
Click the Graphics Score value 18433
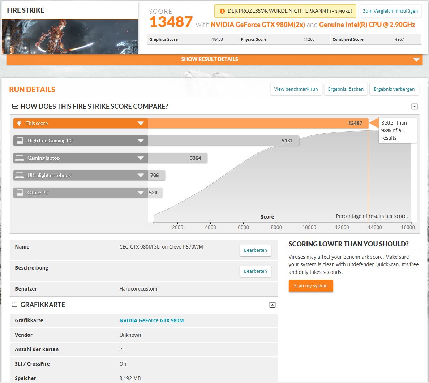(x=217, y=39)
